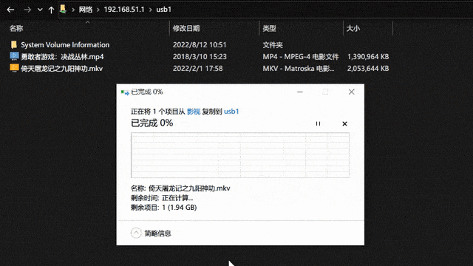473x266 pixels.
Task: Sort by 类型 column header
Action: [x=269, y=28]
